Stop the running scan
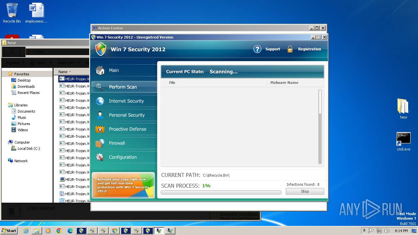 click(x=305, y=192)
